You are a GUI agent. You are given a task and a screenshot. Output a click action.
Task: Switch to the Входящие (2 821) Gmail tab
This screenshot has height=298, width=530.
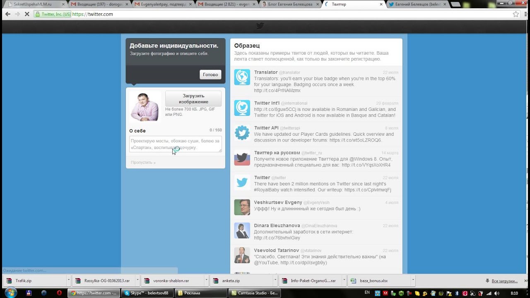(226, 4)
